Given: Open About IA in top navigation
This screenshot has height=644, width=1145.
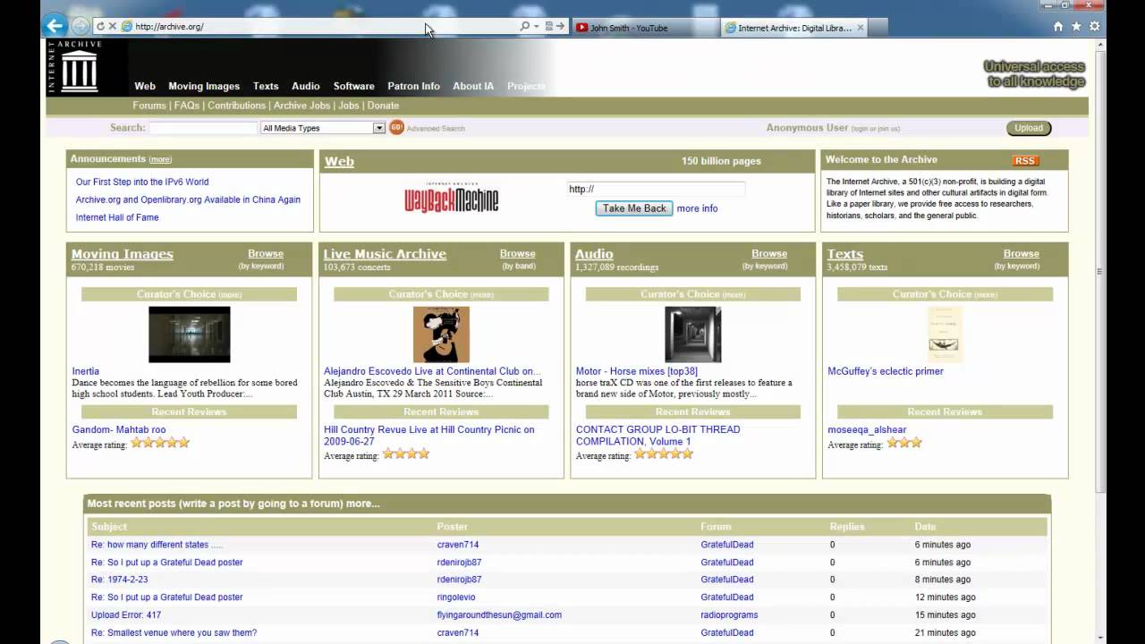Looking at the screenshot, I should click(473, 86).
